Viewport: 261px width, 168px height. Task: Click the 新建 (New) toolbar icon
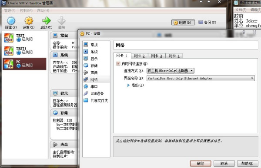click(11, 21)
